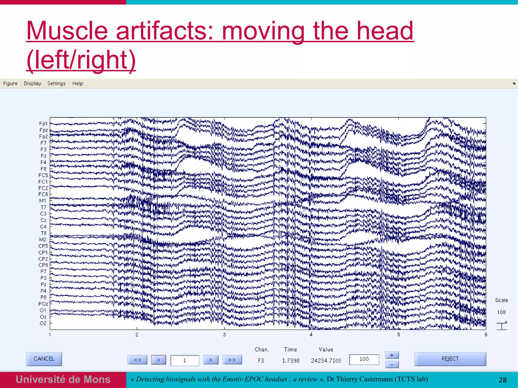Click the dock arrow icon in menu bar
Image resolution: width=518 pixels, height=388 pixels.
[x=514, y=83]
